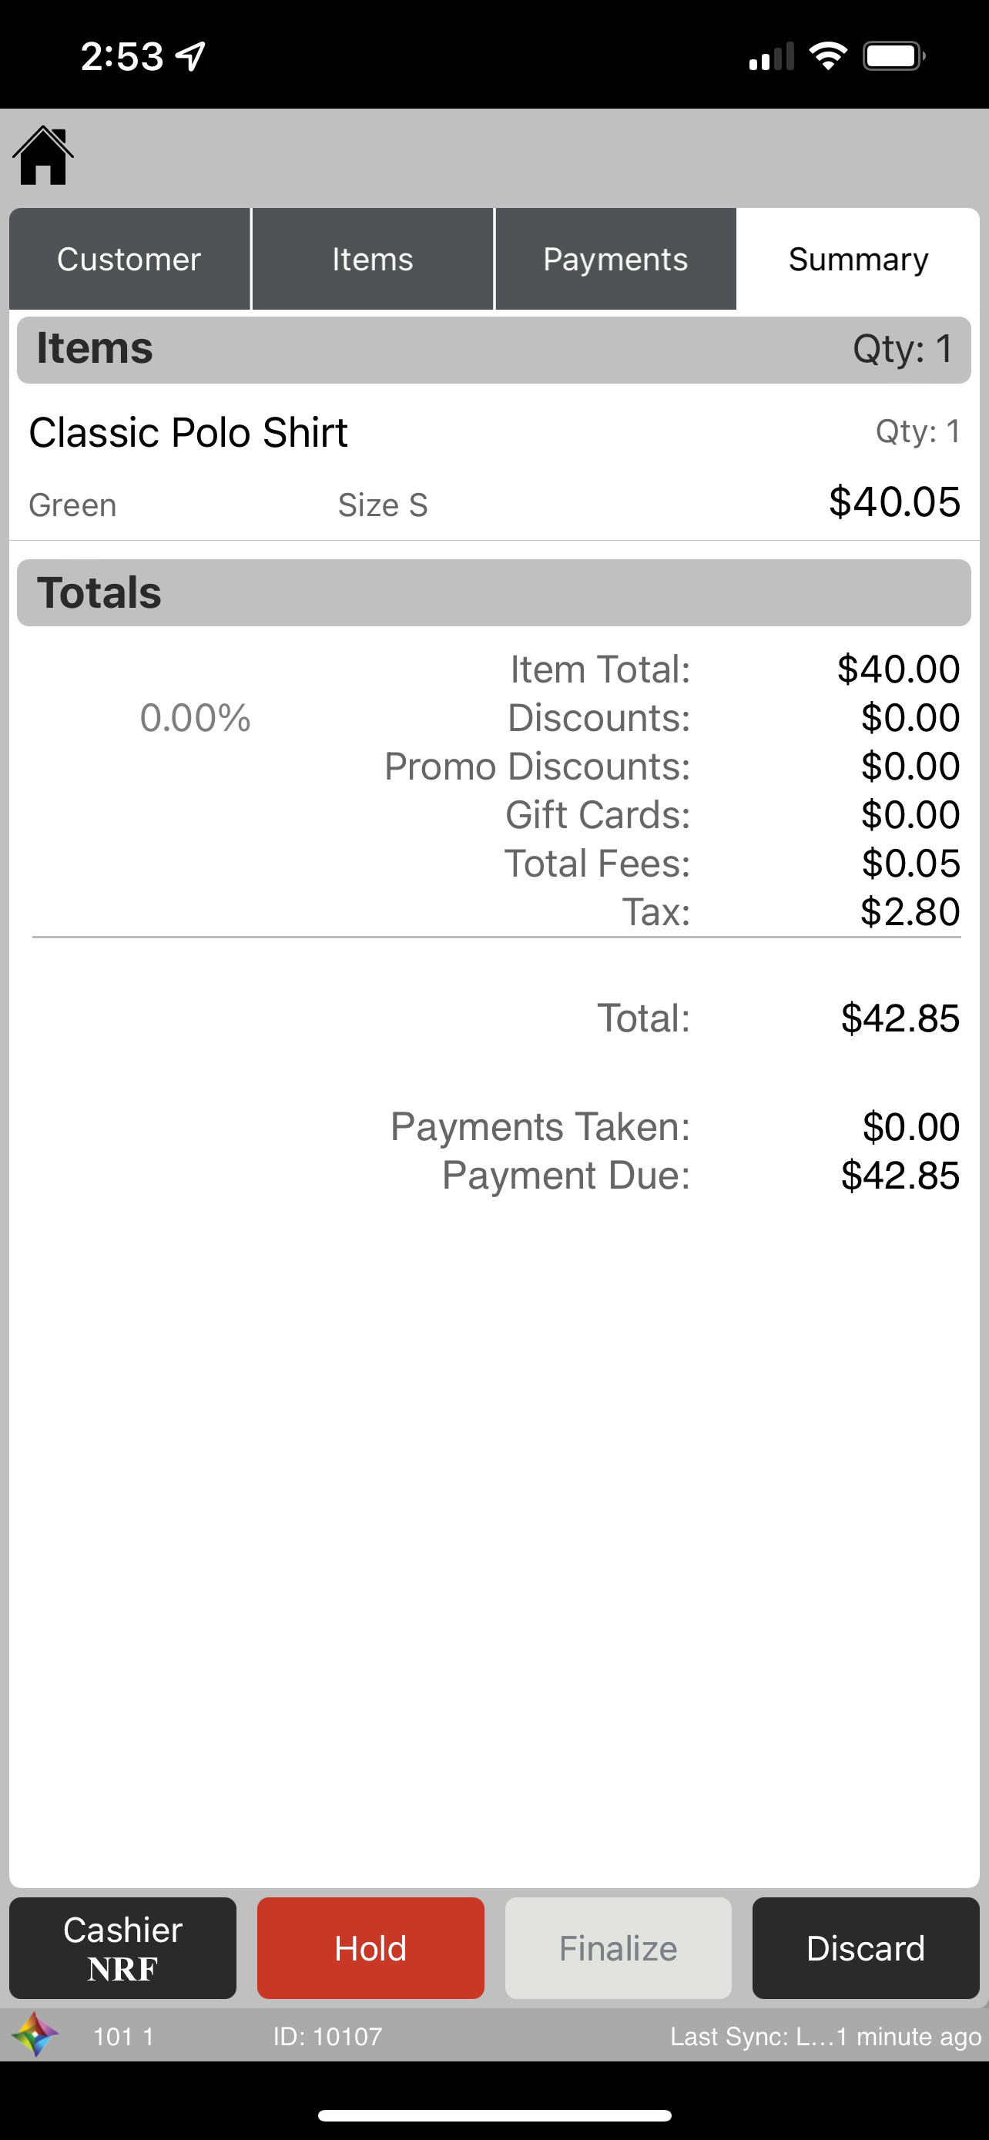Tap the Last Sync status text
Screen dimensions: 989x2140
pyautogui.click(x=825, y=2037)
